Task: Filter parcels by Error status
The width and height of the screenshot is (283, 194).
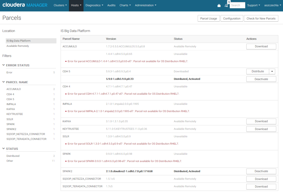Action: click(x=9, y=72)
